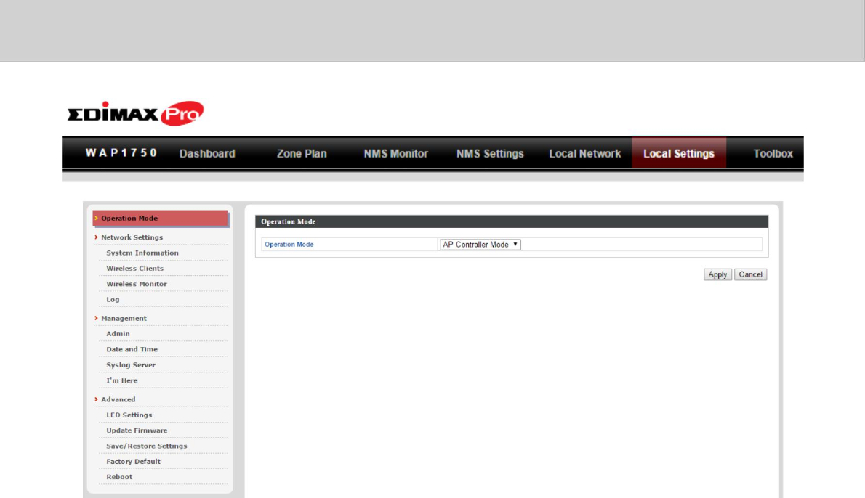Screen dimensions: 865x498
Task: Click the Operation Mode panel header
Action: click(x=512, y=221)
